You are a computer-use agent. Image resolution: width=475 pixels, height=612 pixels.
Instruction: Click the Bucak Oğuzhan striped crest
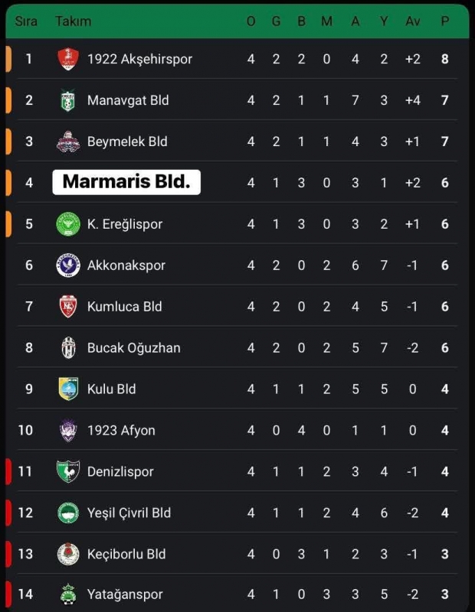point(68,348)
